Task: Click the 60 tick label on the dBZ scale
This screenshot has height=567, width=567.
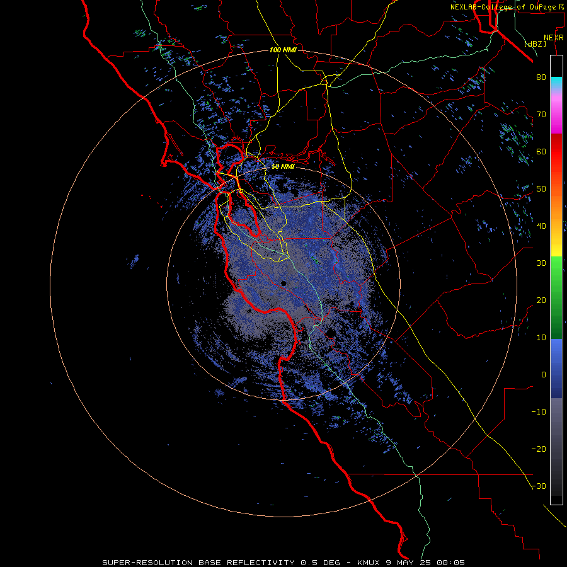Action: 541,152
